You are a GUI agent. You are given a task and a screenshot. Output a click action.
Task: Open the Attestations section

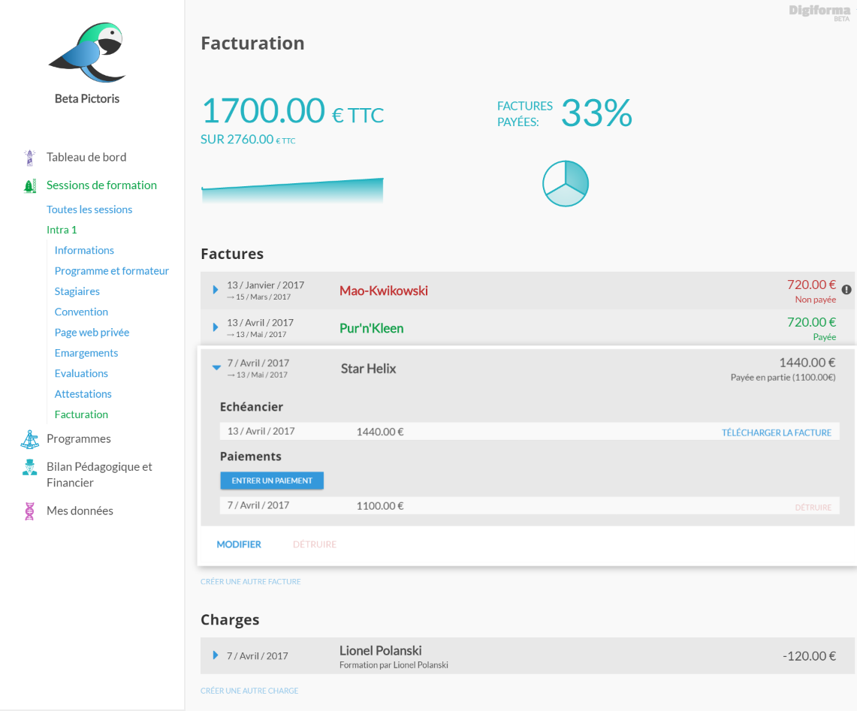pyautogui.click(x=83, y=394)
